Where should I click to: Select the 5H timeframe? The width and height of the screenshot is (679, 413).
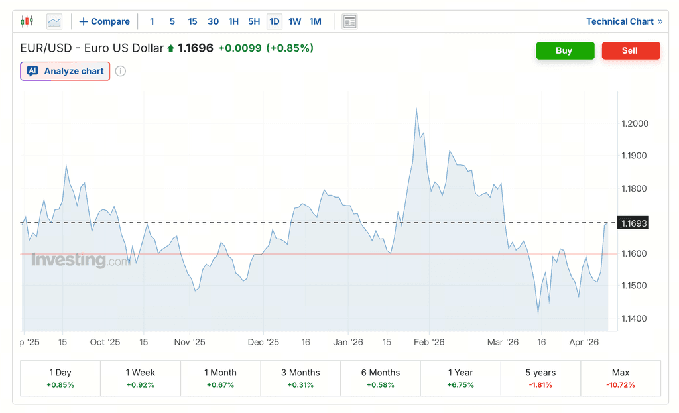pos(254,21)
